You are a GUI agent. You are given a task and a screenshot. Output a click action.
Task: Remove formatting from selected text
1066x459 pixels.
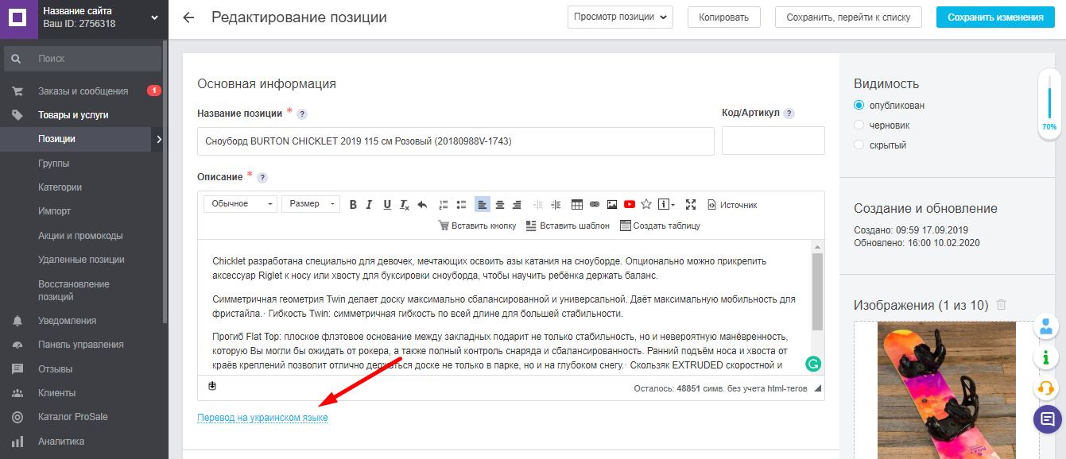[405, 204]
